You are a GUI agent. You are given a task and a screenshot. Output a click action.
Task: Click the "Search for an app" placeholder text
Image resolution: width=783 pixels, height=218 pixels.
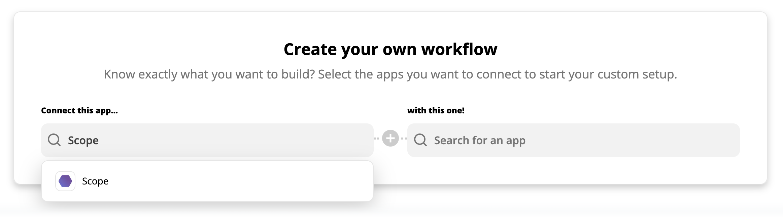tap(480, 140)
